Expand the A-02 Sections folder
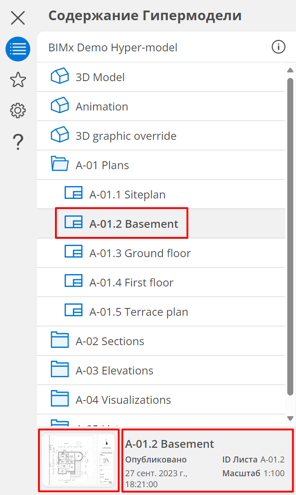 110,341
